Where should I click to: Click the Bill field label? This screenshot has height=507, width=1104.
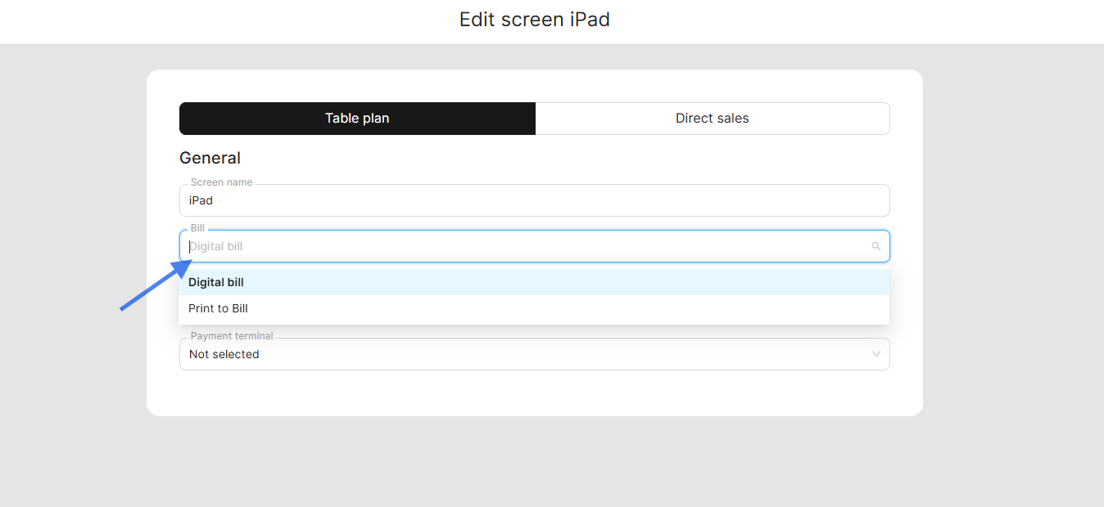197,228
